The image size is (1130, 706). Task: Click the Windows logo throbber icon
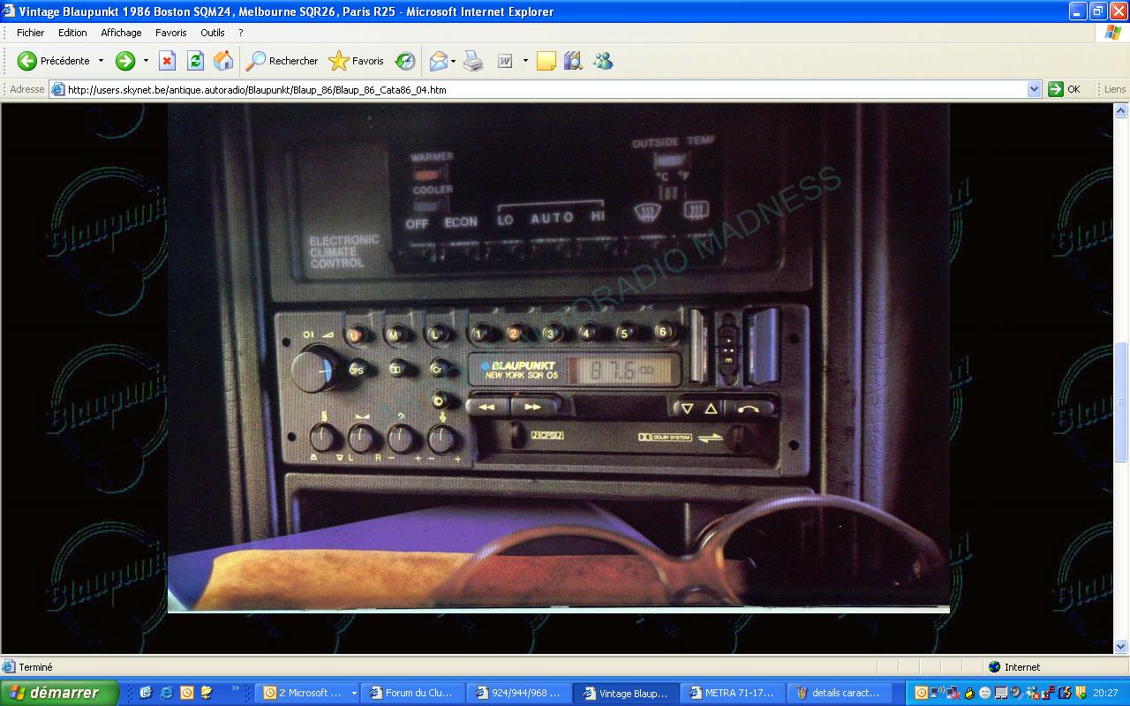click(1112, 33)
